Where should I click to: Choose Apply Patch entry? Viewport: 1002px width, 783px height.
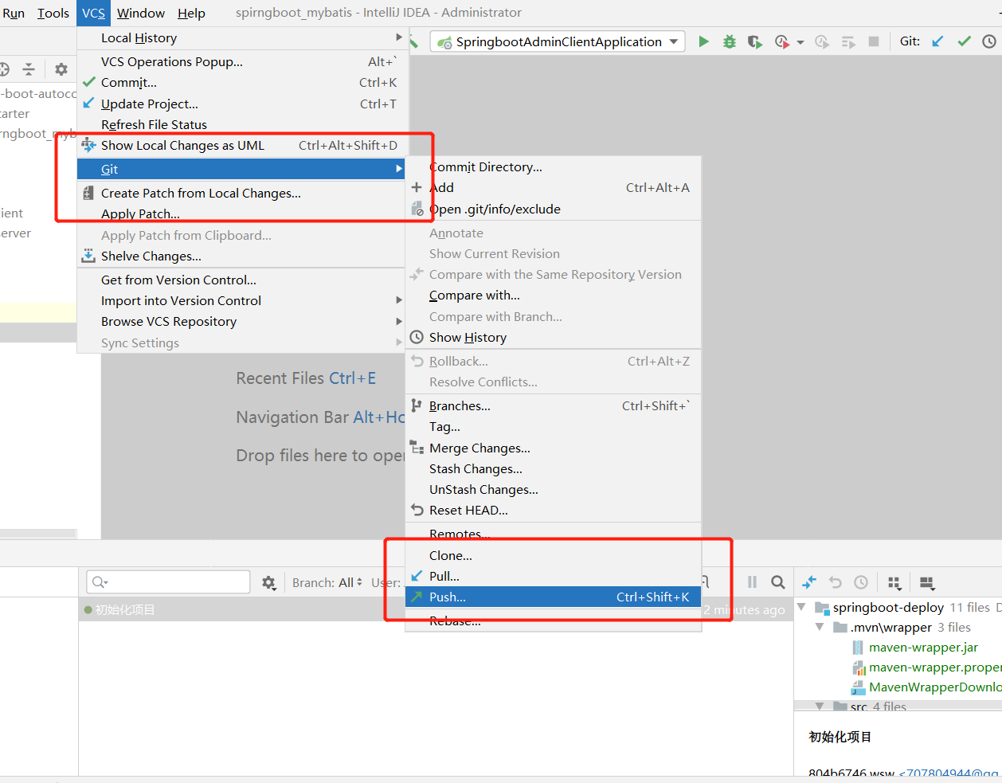242,213
